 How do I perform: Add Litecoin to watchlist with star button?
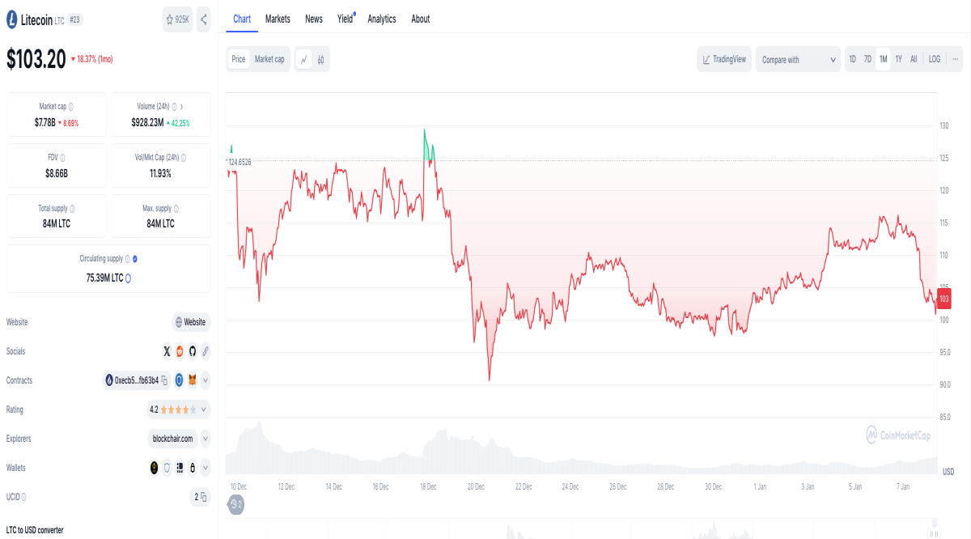tap(177, 19)
